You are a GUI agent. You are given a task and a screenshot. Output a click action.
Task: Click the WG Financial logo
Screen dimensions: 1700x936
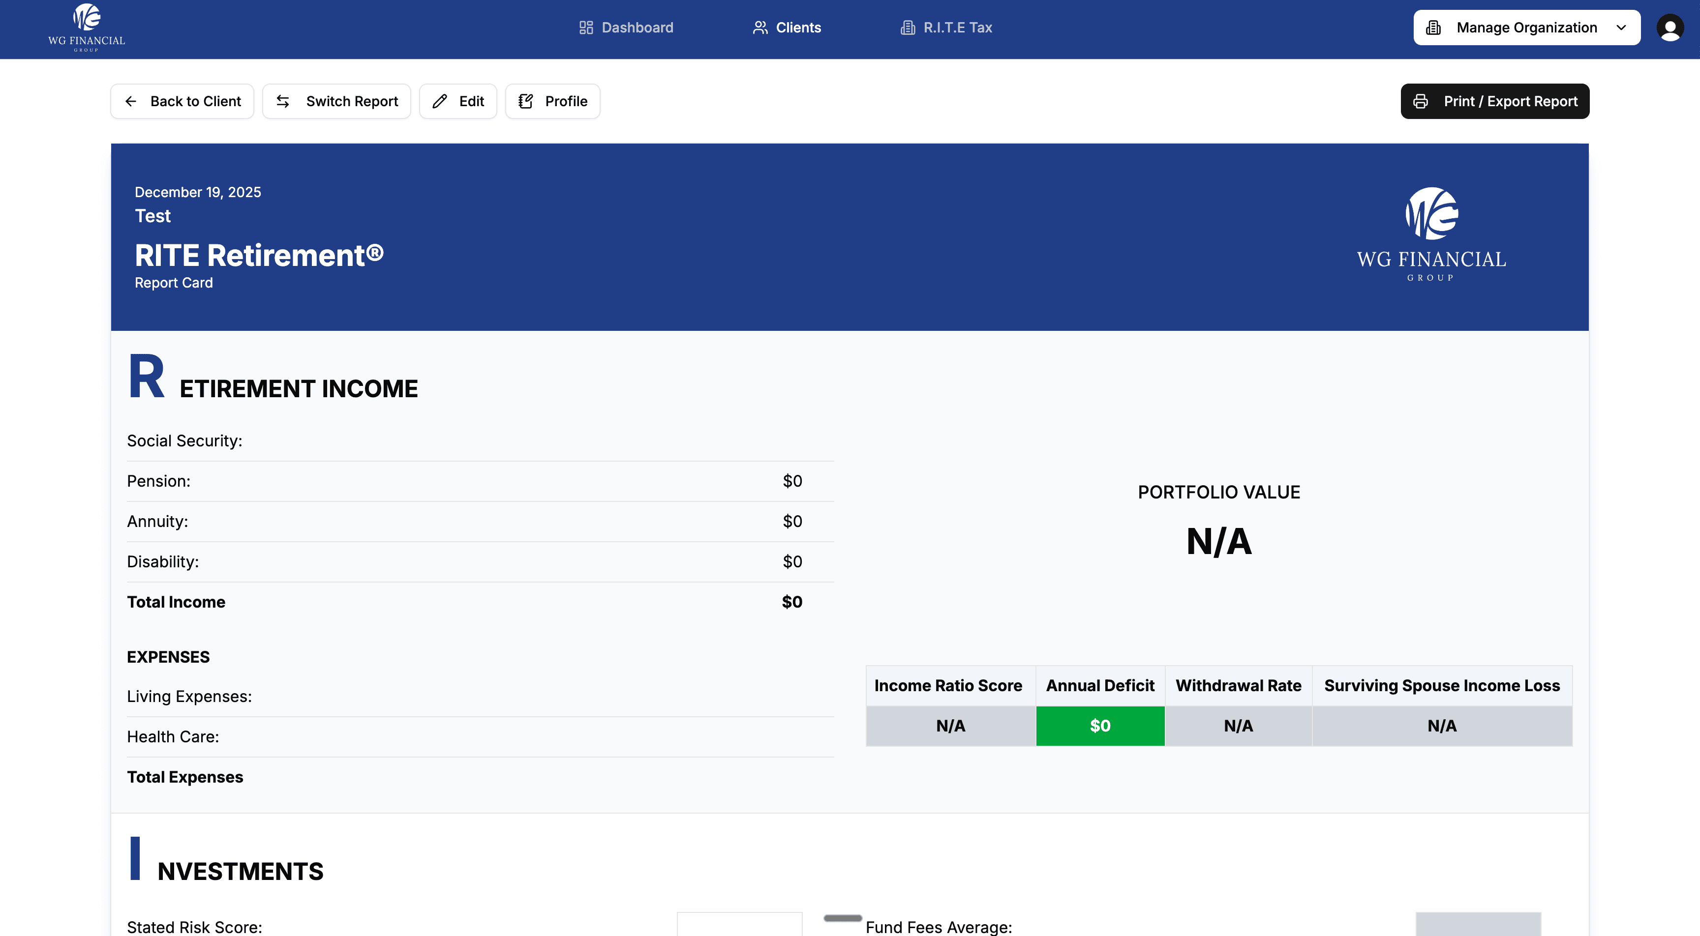(86, 28)
